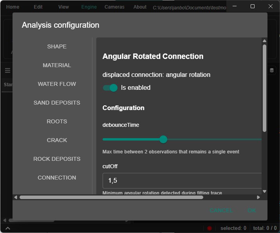The height and width of the screenshot is (233, 280).
Task: Maximize the application window
Action: point(252,6)
